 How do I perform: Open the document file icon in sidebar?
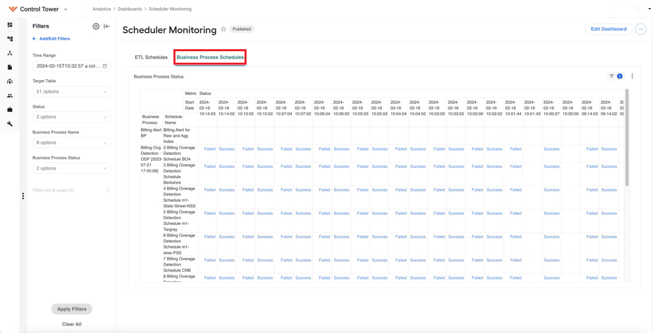tap(10, 67)
